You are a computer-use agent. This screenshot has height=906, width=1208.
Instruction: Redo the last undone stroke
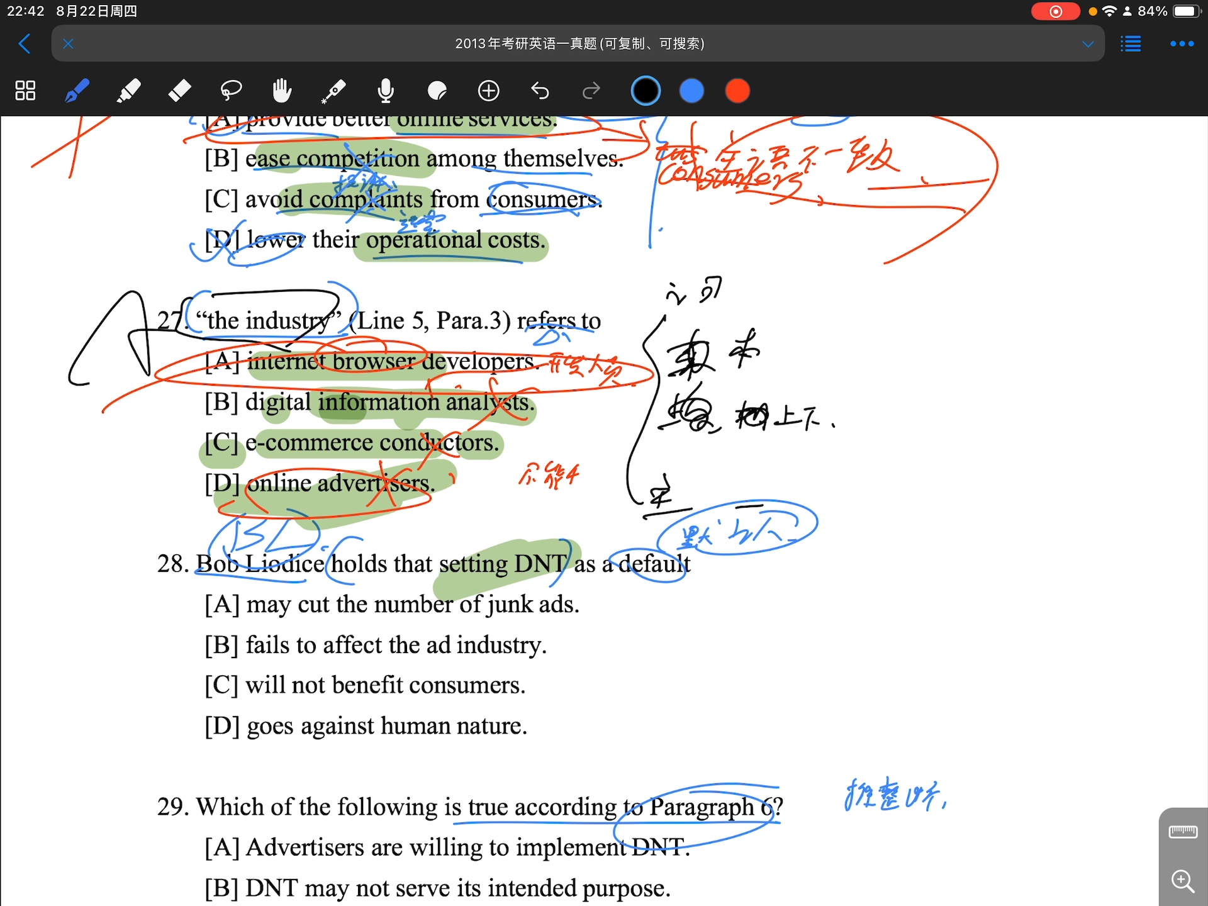pos(591,91)
